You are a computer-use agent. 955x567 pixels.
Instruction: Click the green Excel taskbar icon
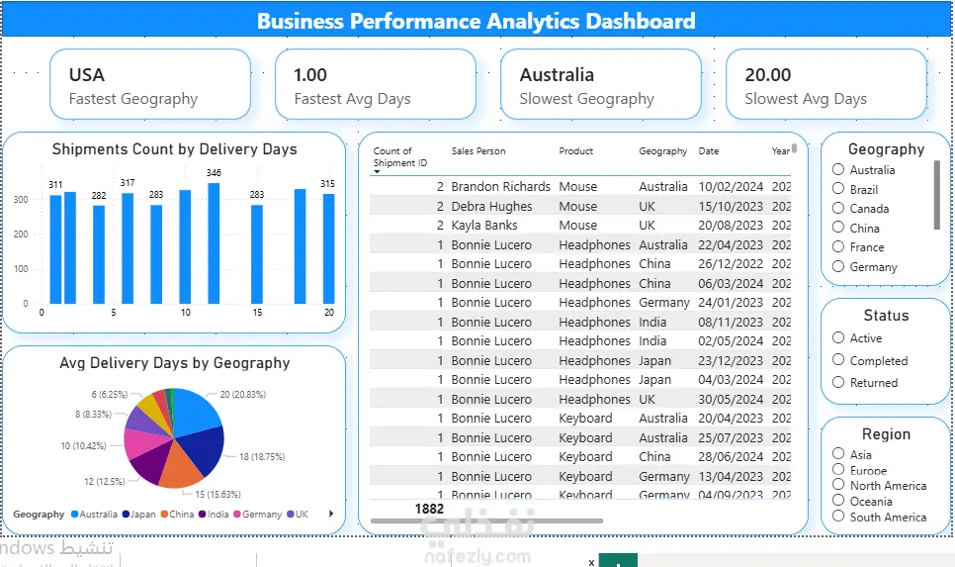click(x=618, y=560)
